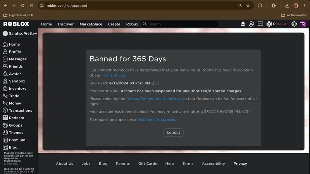
Task: Open Terms footer link
Action: click(188, 164)
